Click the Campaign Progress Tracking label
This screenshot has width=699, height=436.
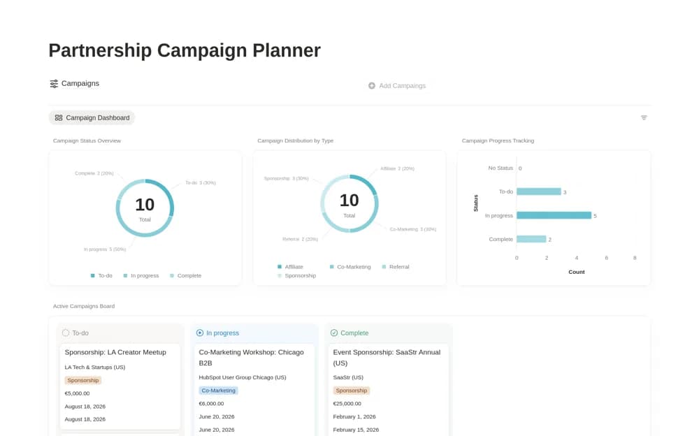pos(498,140)
